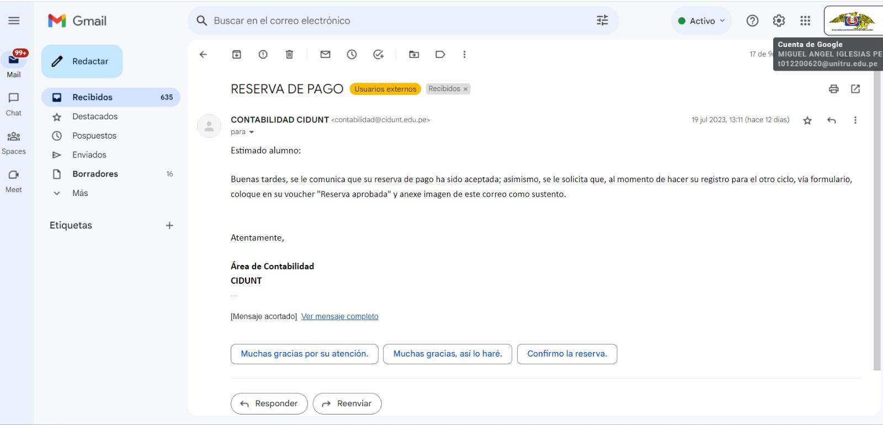
Task: Star the CONTABILIDAD CIDUNT message
Action: pyautogui.click(x=807, y=120)
